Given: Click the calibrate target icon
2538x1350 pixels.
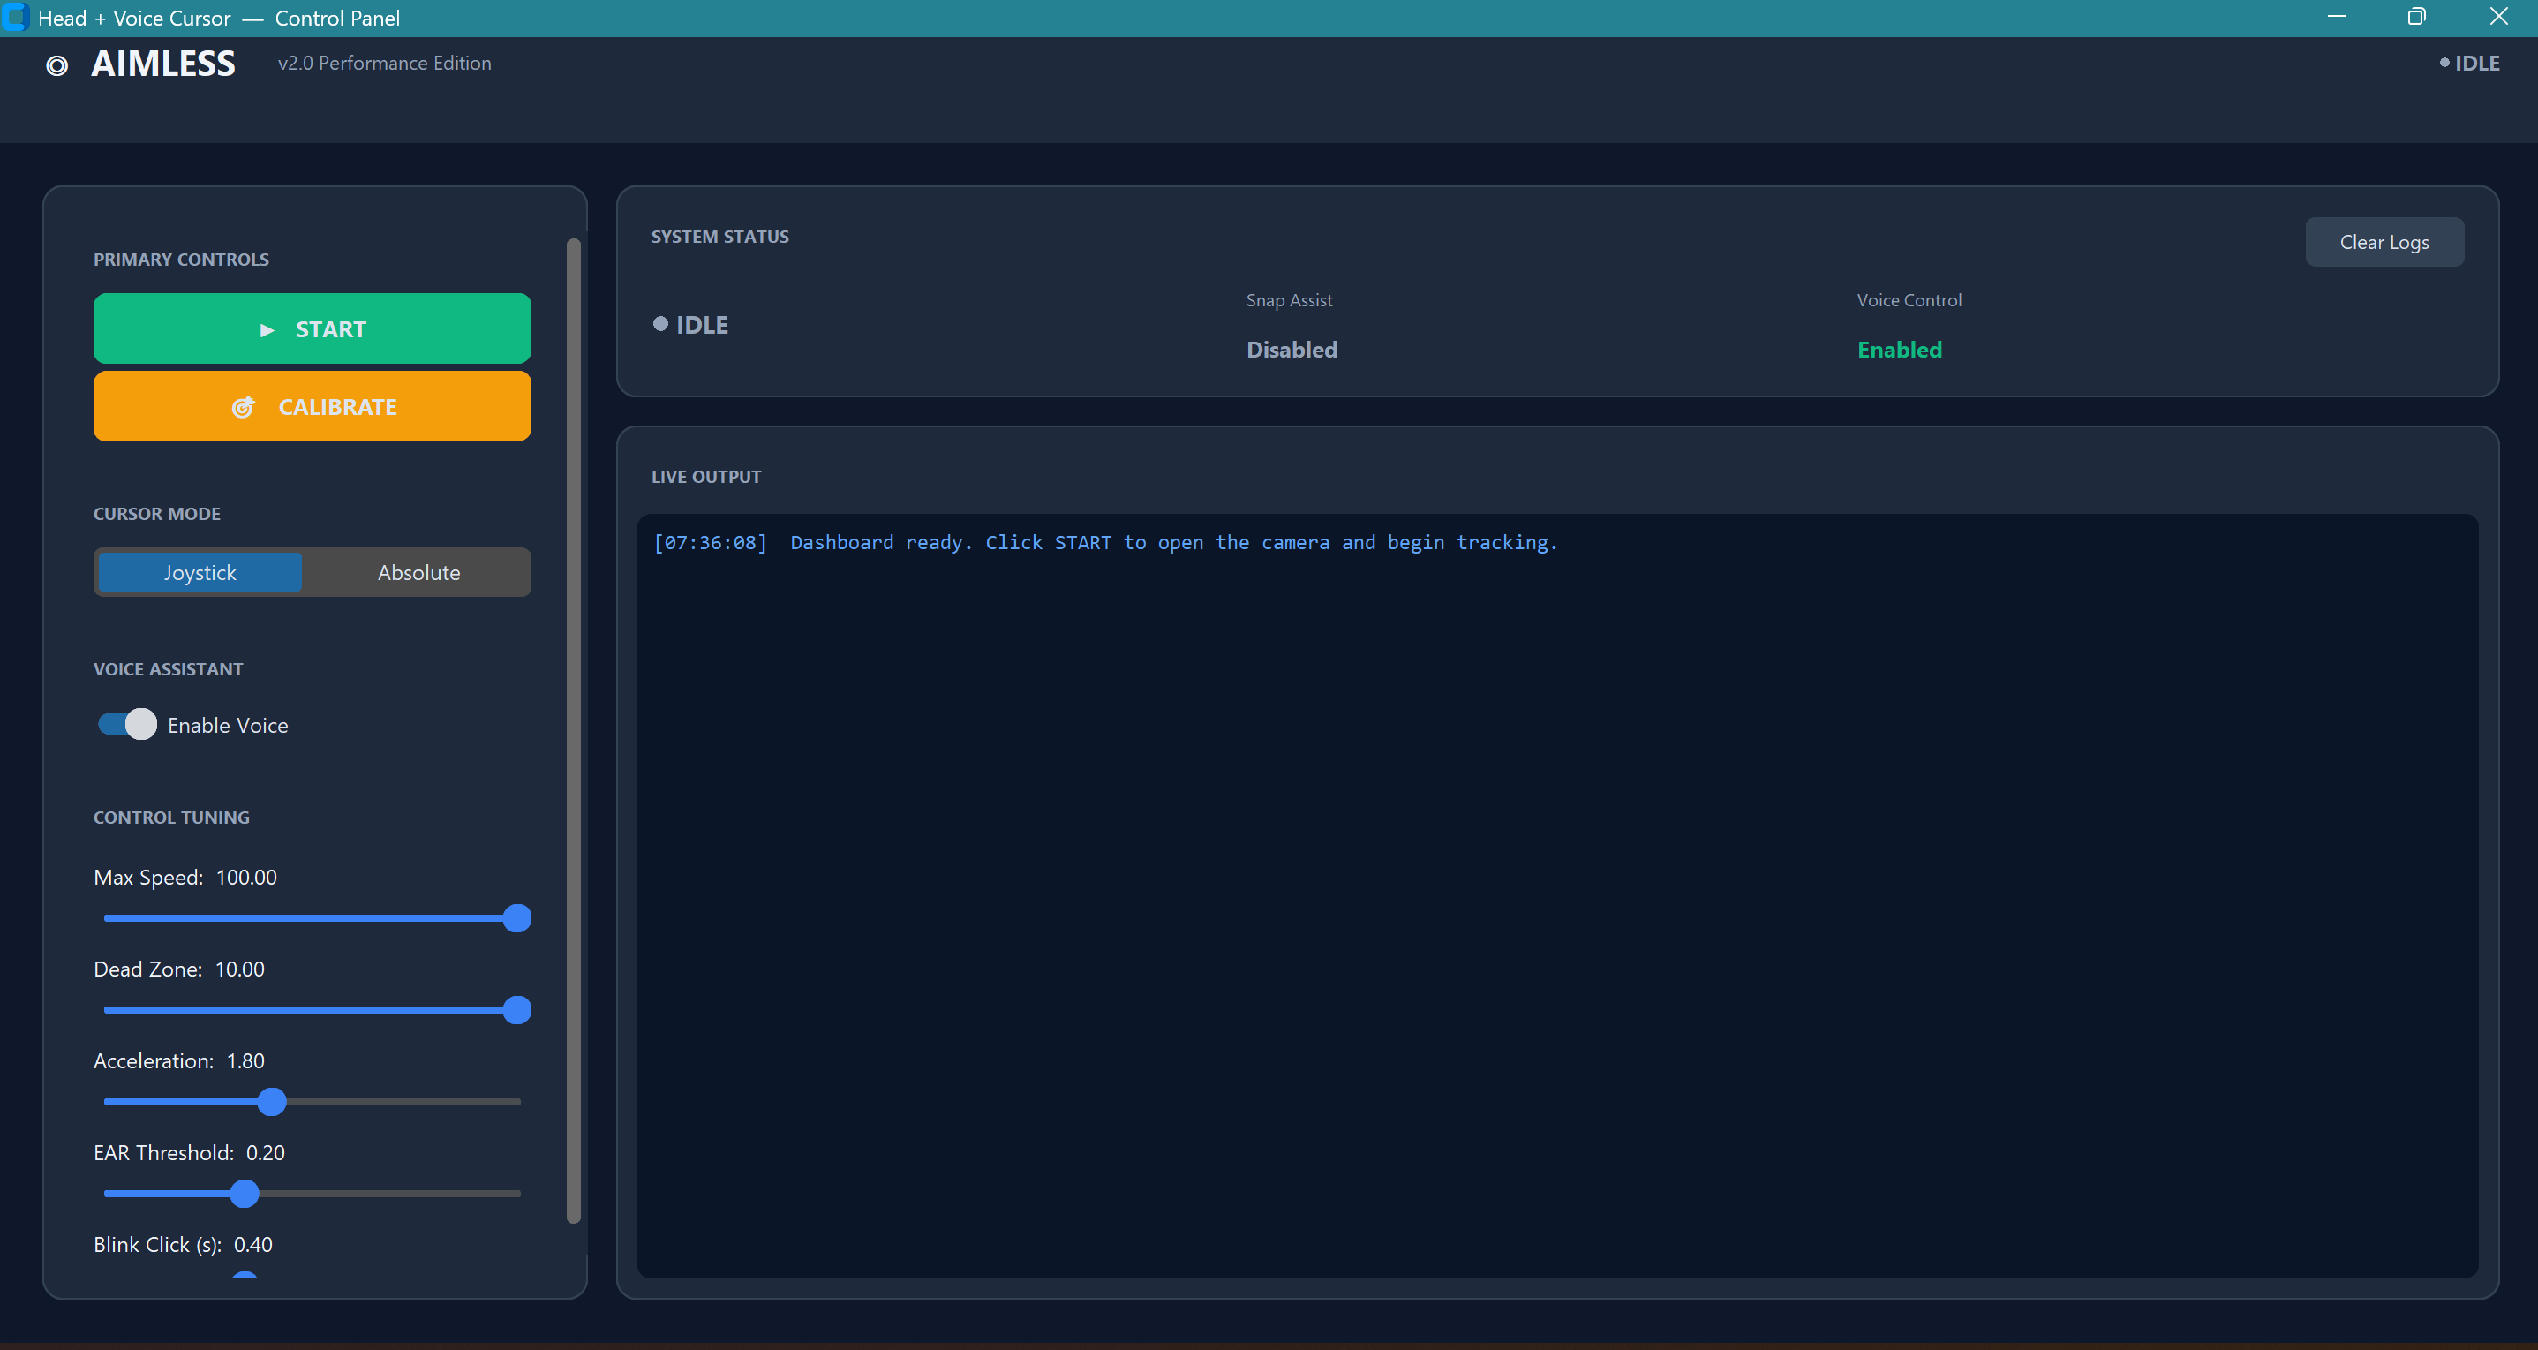Looking at the screenshot, I should click(x=244, y=407).
